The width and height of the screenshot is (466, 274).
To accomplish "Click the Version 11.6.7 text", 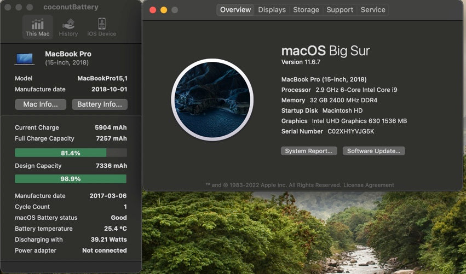I will coord(301,62).
